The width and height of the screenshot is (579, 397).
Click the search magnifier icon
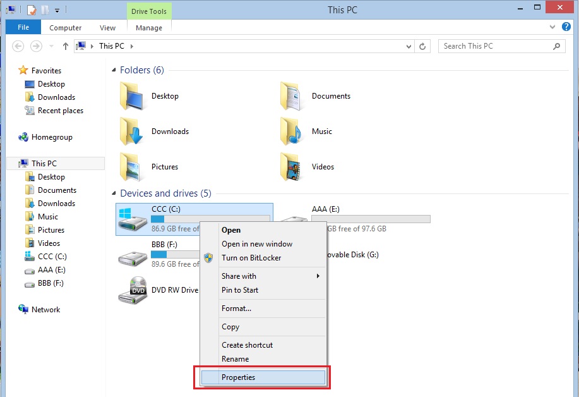[x=557, y=46]
